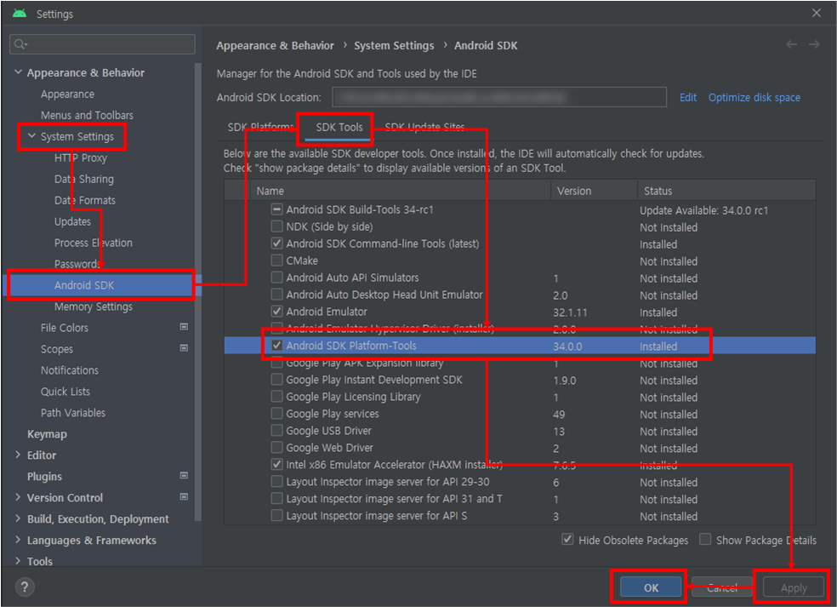This screenshot has width=837, height=607.
Task: Open the SDK Update Sites tab
Action: pyautogui.click(x=424, y=127)
